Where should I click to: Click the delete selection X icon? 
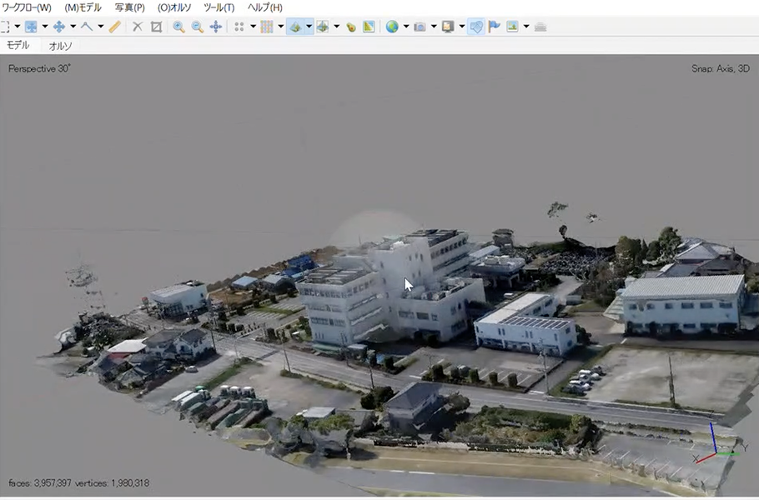(138, 27)
